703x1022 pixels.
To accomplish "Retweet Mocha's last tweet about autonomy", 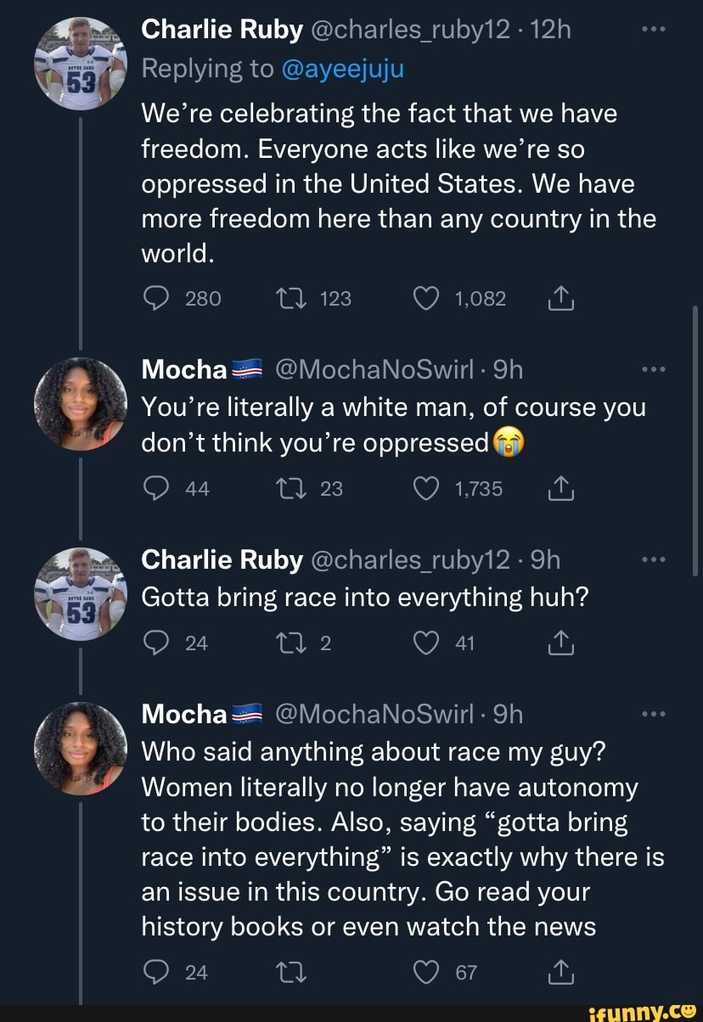I will coord(285,973).
